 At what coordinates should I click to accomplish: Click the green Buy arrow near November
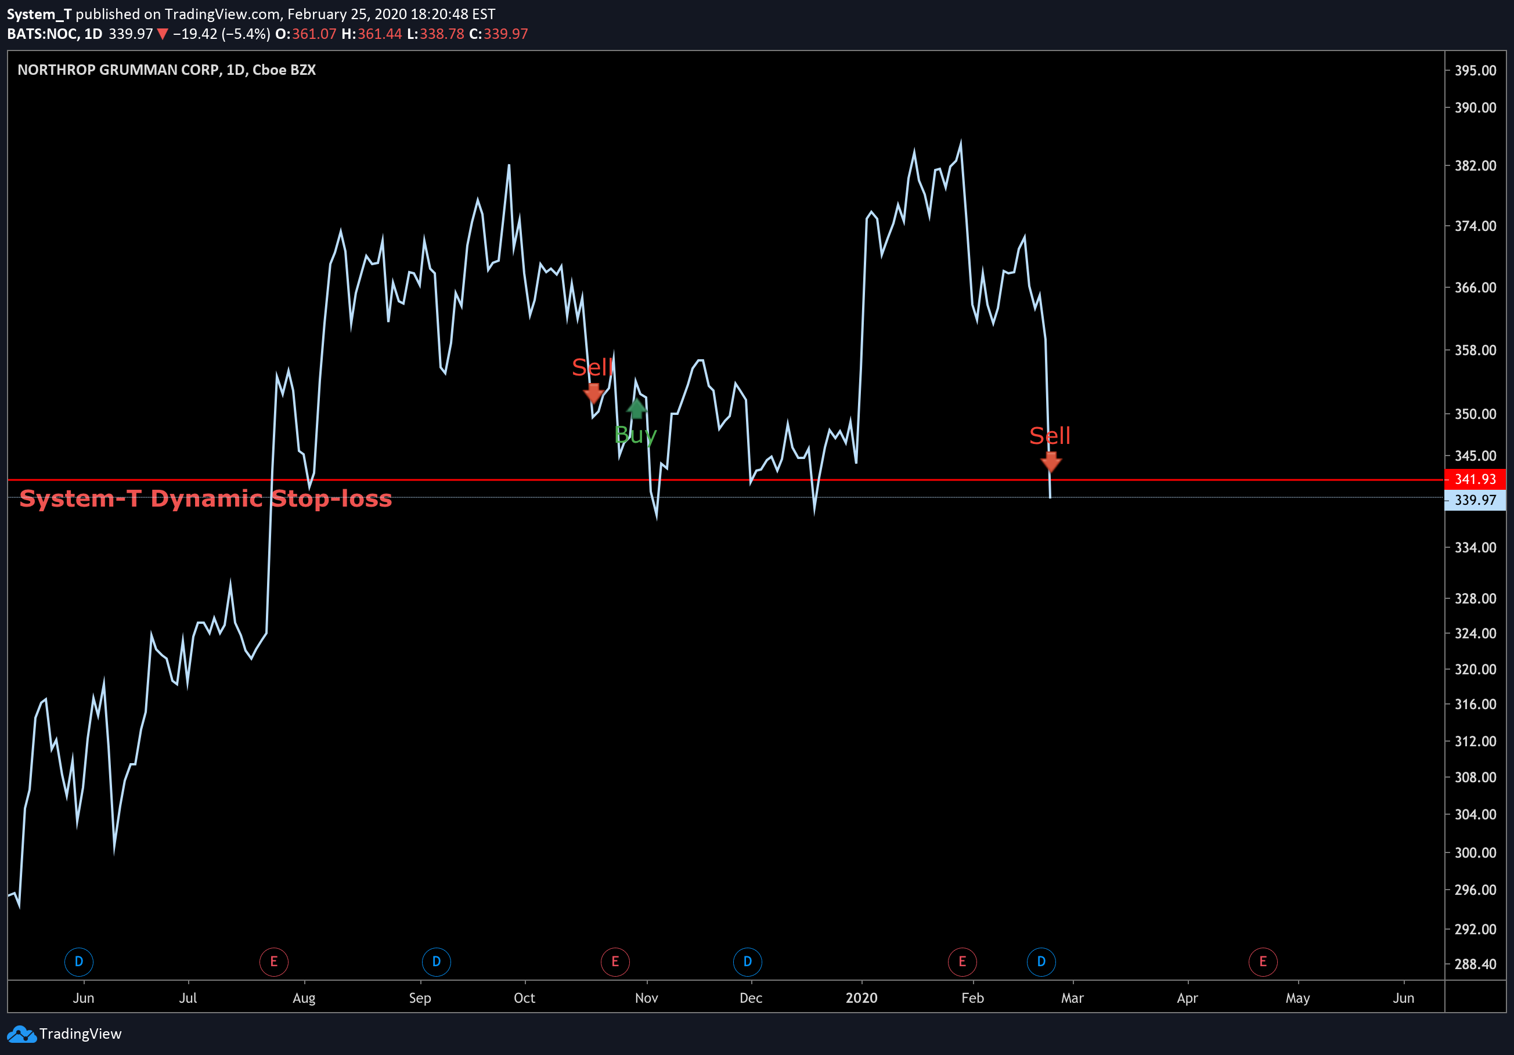(x=636, y=409)
